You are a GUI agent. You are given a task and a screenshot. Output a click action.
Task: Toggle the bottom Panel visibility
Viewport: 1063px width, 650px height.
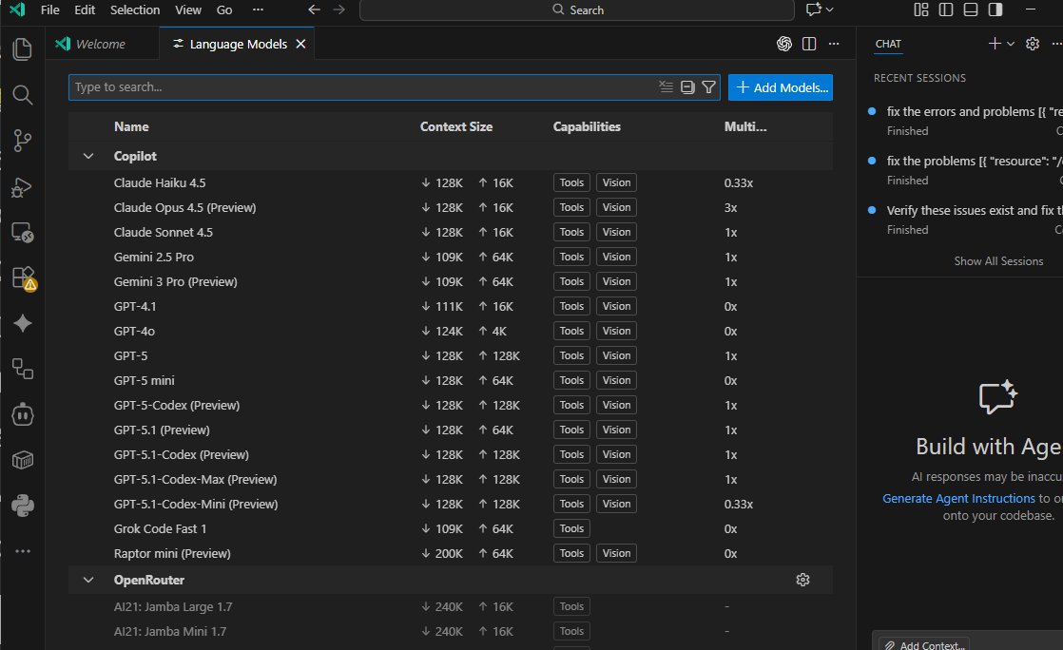(970, 10)
